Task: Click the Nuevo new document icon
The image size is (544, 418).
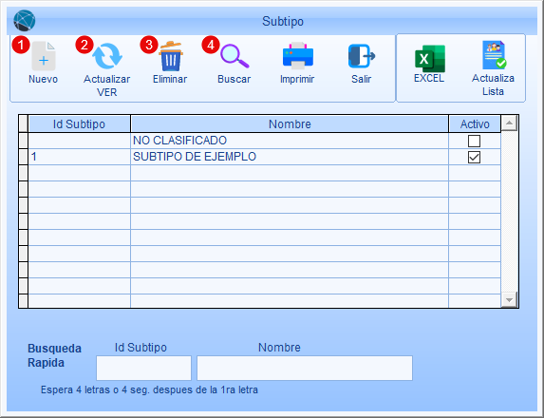Action: 44,56
